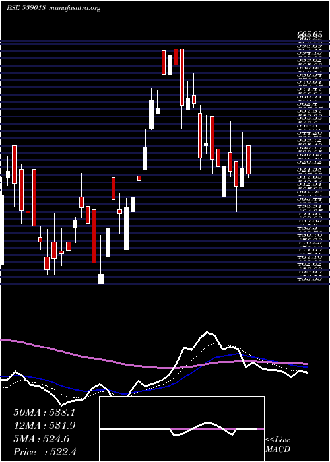Select the 50MA : 538.1 readout
Viewport: 330px width, 462px height.
point(44,412)
